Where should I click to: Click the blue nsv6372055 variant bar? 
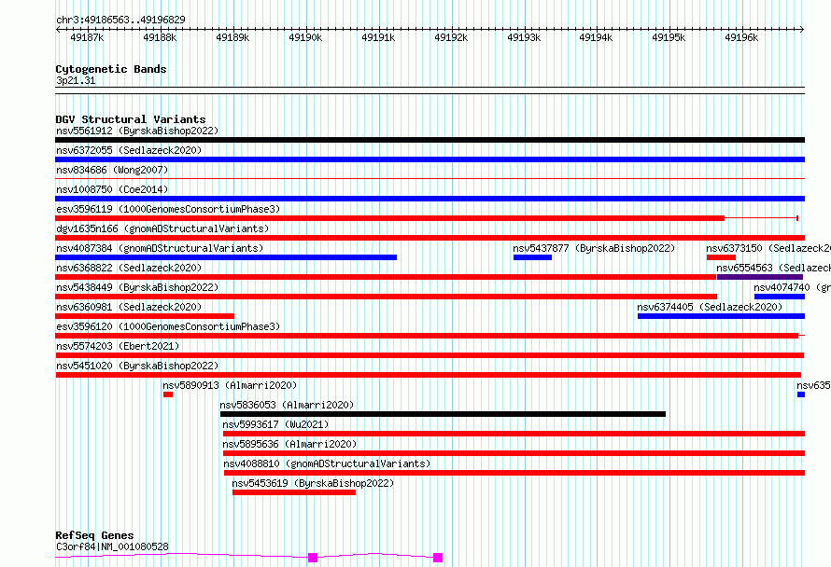(430, 159)
